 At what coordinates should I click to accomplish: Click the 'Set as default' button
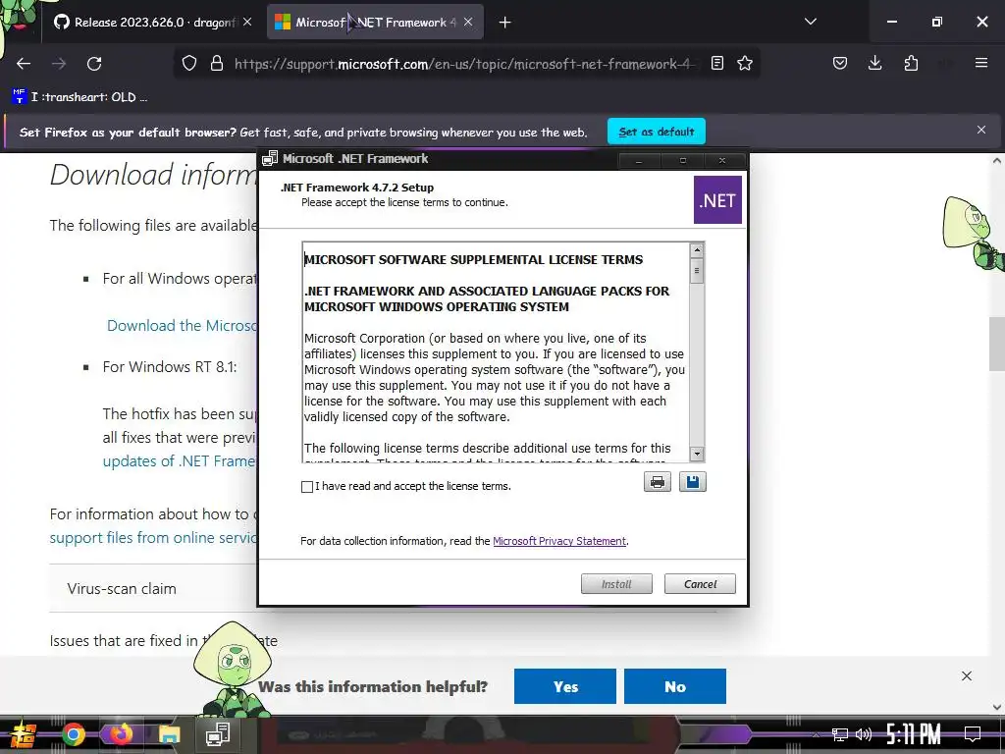click(657, 132)
